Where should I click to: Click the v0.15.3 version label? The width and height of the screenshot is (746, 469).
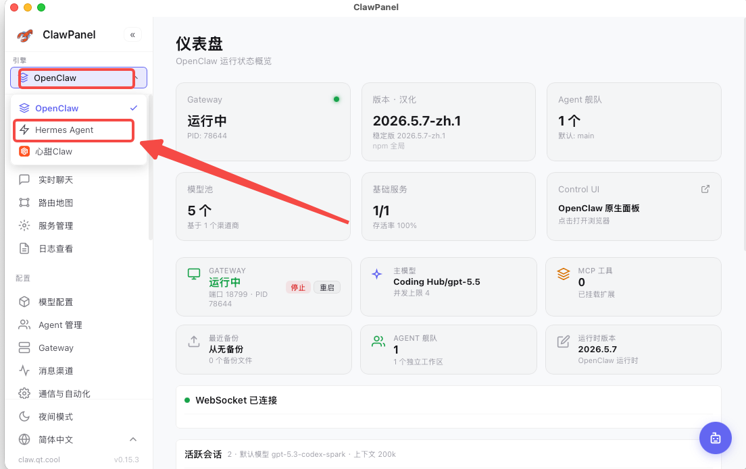point(126,460)
